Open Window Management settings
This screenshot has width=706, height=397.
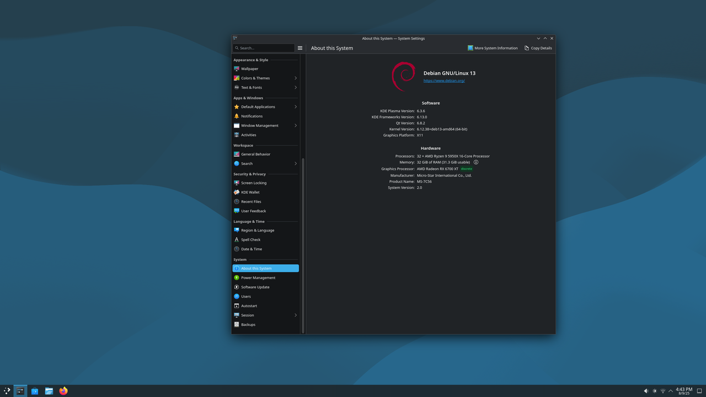click(x=265, y=126)
